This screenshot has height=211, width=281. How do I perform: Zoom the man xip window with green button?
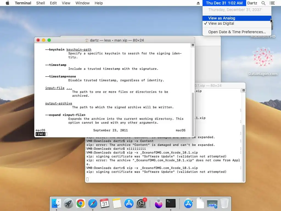click(49, 40)
